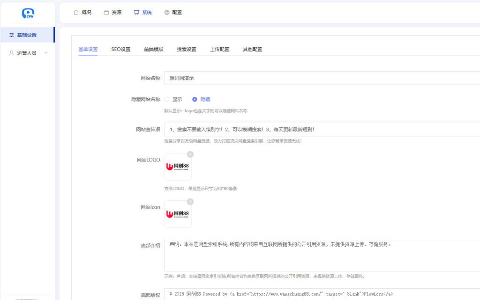Select the 隐藏 radio option
480x300 pixels.
click(195, 99)
